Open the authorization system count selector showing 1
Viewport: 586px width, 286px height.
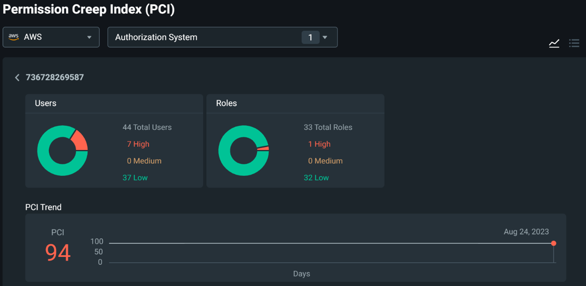click(x=311, y=37)
